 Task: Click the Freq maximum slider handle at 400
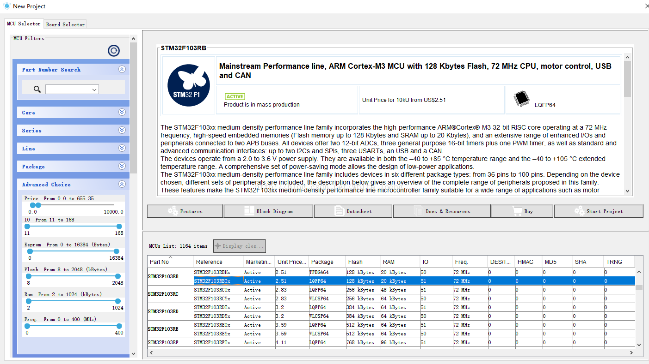(119, 326)
